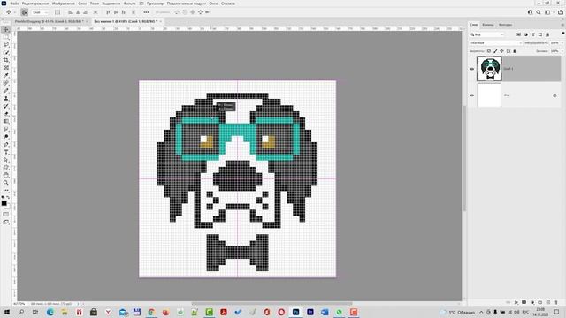The height and width of the screenshot is (318, 566).
Task: Click the shape layer filter icon
Action: (x=540, y=34)
